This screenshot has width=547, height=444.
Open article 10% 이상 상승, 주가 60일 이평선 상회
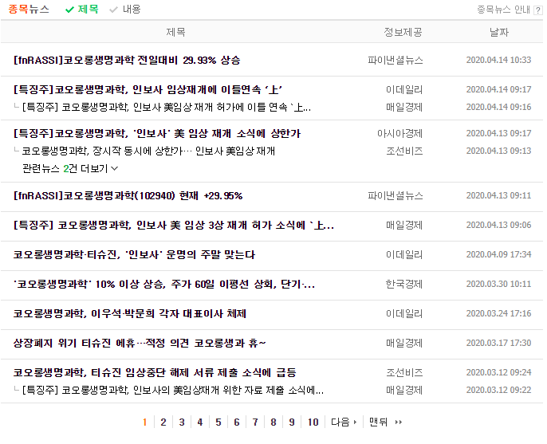164,285
